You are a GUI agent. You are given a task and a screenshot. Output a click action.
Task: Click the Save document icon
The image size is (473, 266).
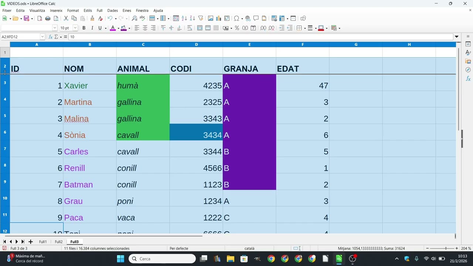point(26,18)
